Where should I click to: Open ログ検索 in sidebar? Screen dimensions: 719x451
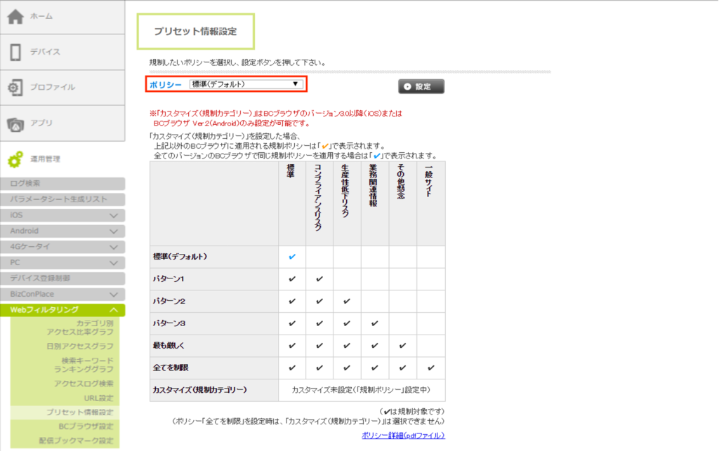[62, 184]
